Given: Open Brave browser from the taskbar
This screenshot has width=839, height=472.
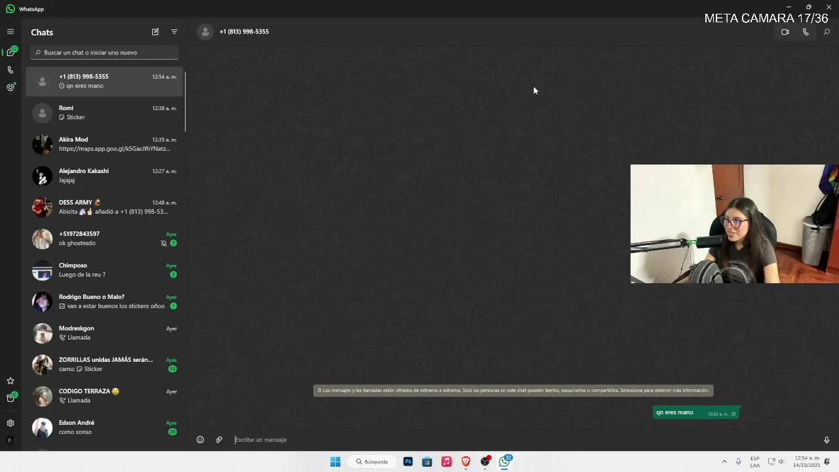Looking at the screenshot, I should pyautogui.click(x=465, y=462).
